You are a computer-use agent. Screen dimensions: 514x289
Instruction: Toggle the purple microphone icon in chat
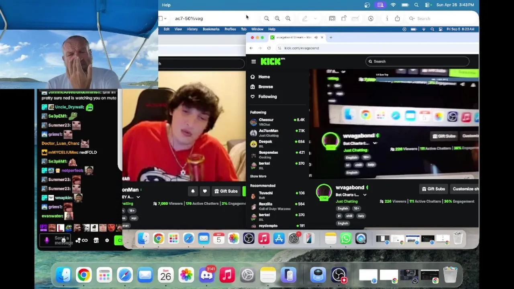(47, 240)
